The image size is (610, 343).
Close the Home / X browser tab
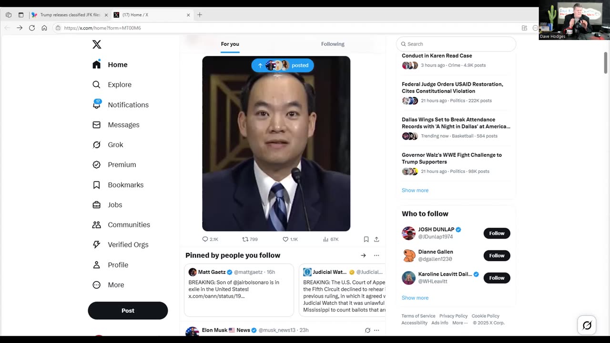[x=188, y=15]
